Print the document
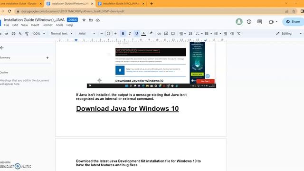 tap(13, 34)
